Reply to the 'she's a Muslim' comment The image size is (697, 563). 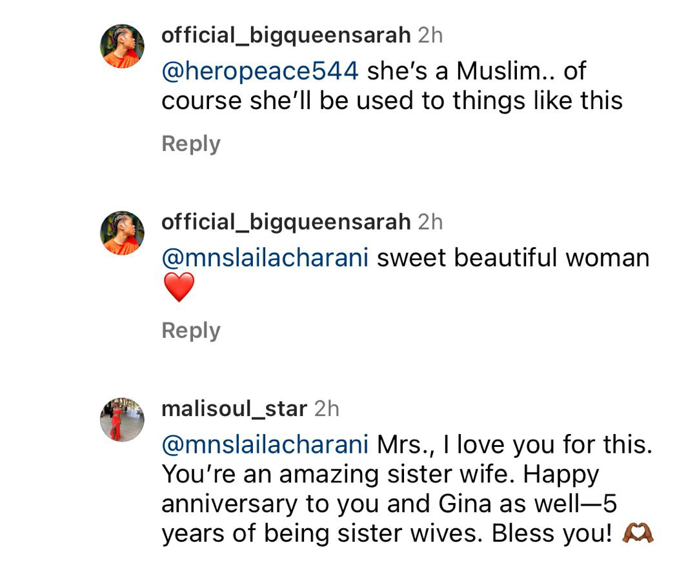point(191,143)
